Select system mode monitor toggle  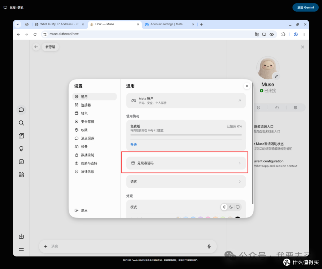point(238,207)
